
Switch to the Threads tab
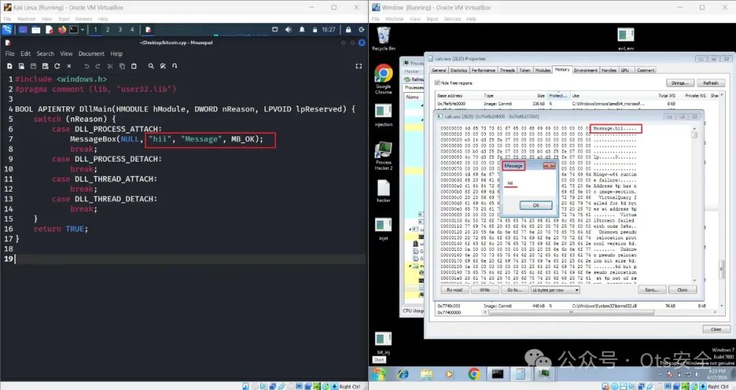[507, 70]
